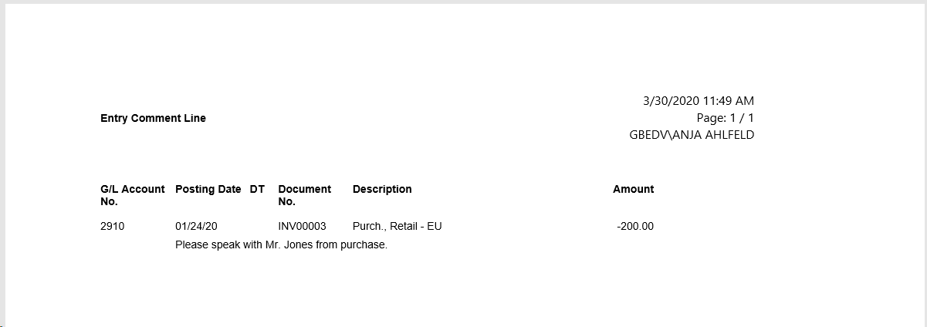The width and height of the screenshot is (927, 327).
Task: Select the posting date 01/24/20
Action: (x=196, y=227)
